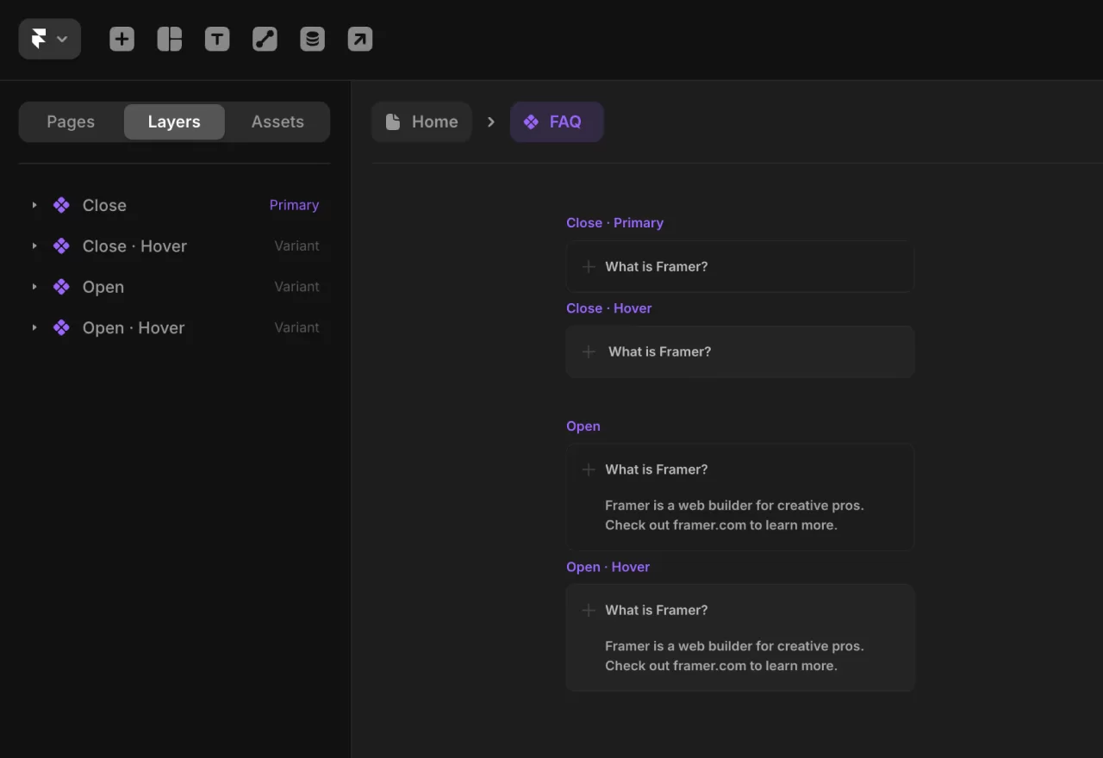
Task: Select the vector path tool icon
Action: point(265,39)
